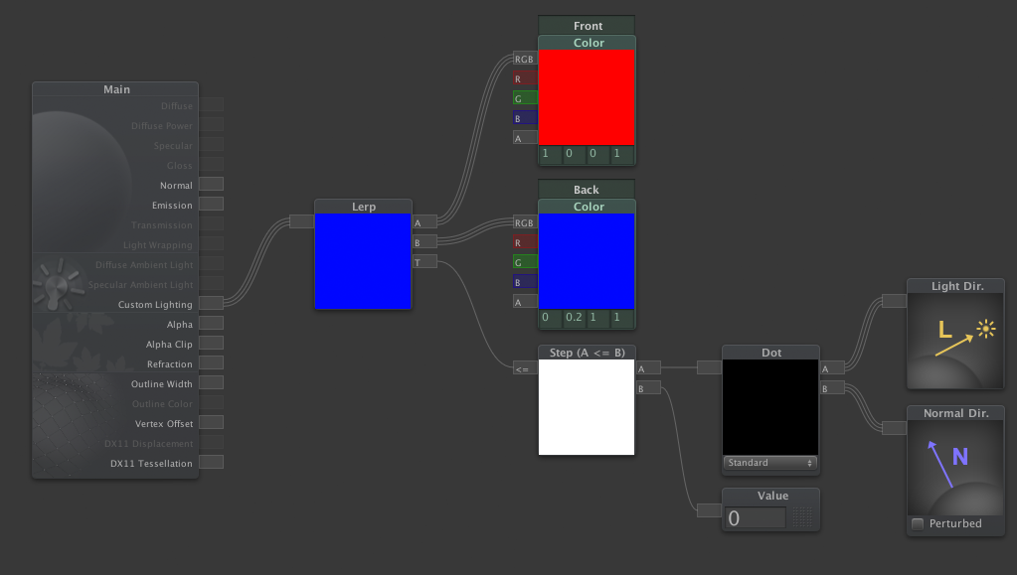Click the Back node green value field 0.2
The height and width of the screenshot is (575, 1017).
coord(574,318)
